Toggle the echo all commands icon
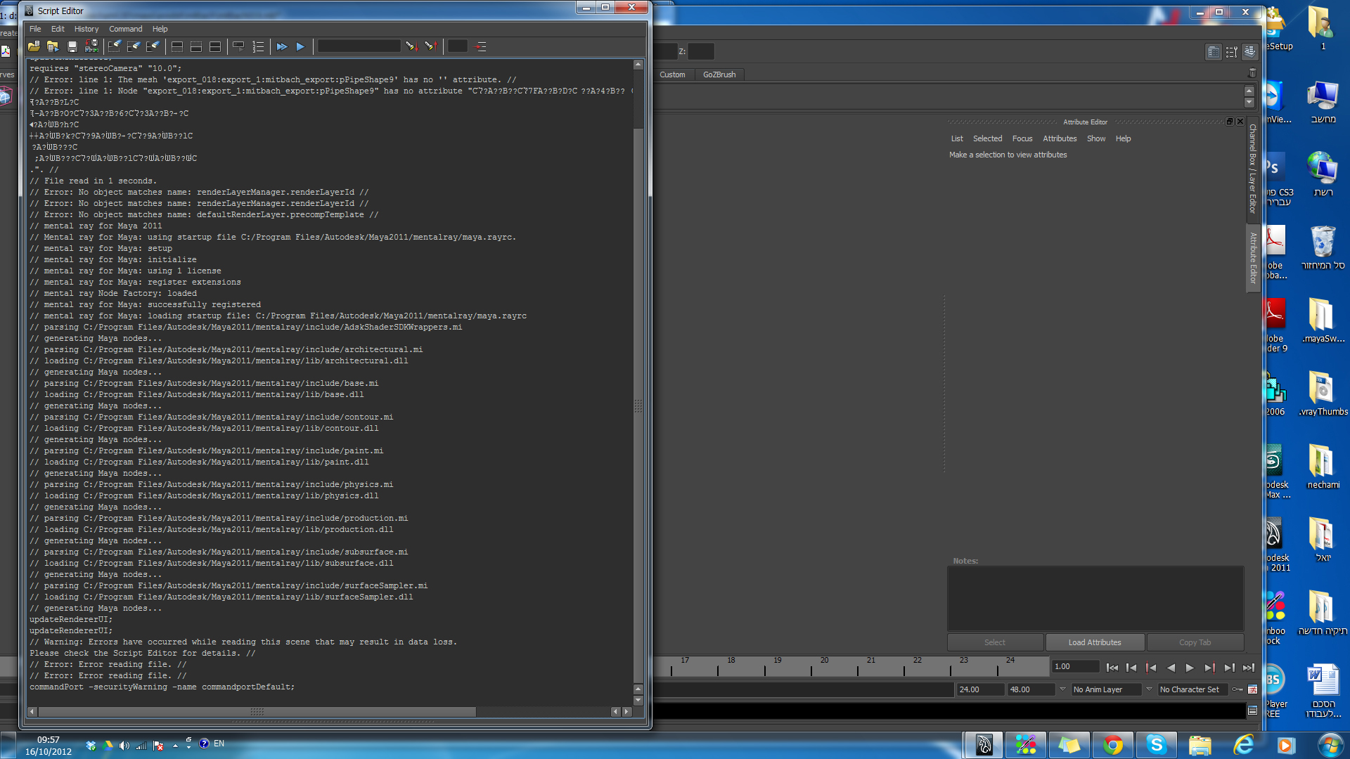The image size is (1350, 759). 238,46
